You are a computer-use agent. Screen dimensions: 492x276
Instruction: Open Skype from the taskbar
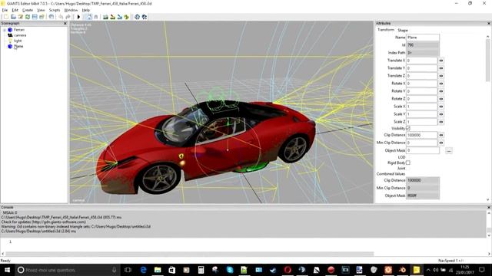[230, 270]
